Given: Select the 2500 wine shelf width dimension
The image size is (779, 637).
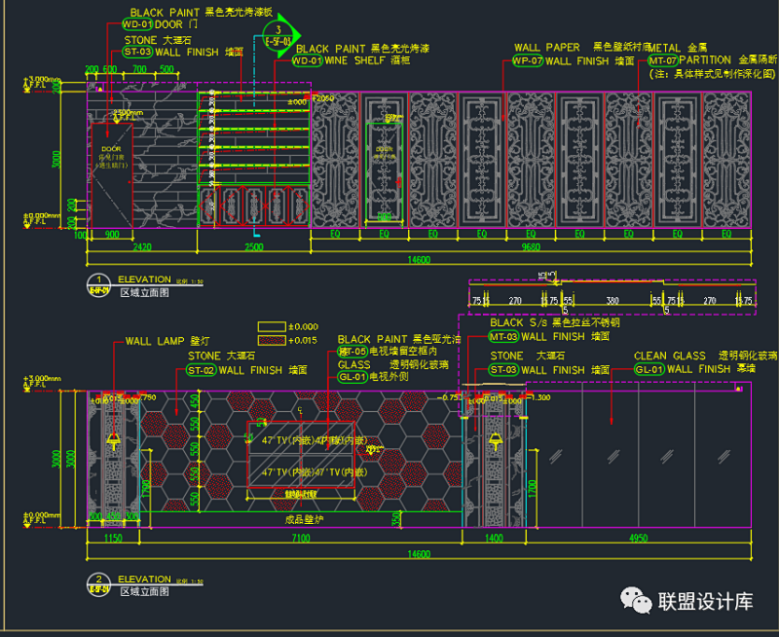Looking at the screenshot, I should coord(253,247).
